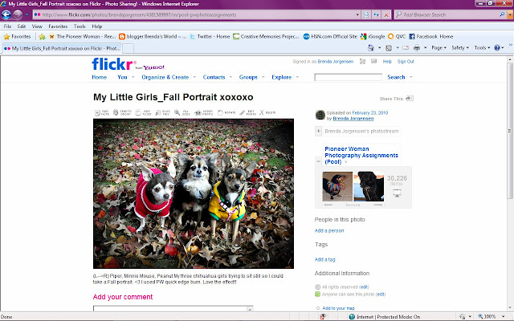
Task: Select the My Little Girls Flickr tab
Action: click(x=62, y=48)
